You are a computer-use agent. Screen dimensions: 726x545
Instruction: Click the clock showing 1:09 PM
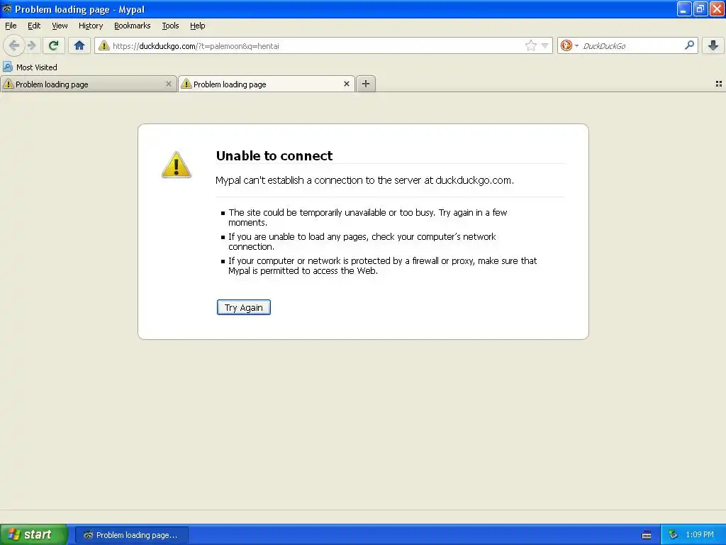click(x=700, y=534)
